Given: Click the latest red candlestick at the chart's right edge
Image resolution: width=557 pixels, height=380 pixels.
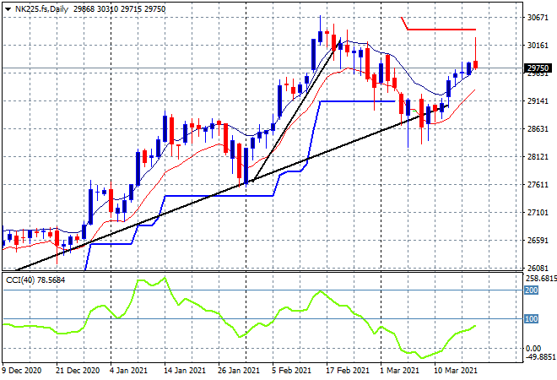Looking at the screenshot, I should pyautogui.click(x=476, y=64).
